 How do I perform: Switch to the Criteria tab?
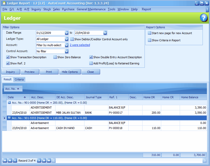pyautogui.click(x=19, y=80)
